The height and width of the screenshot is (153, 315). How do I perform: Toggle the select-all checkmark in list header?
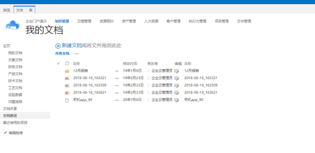pos(58,64)
